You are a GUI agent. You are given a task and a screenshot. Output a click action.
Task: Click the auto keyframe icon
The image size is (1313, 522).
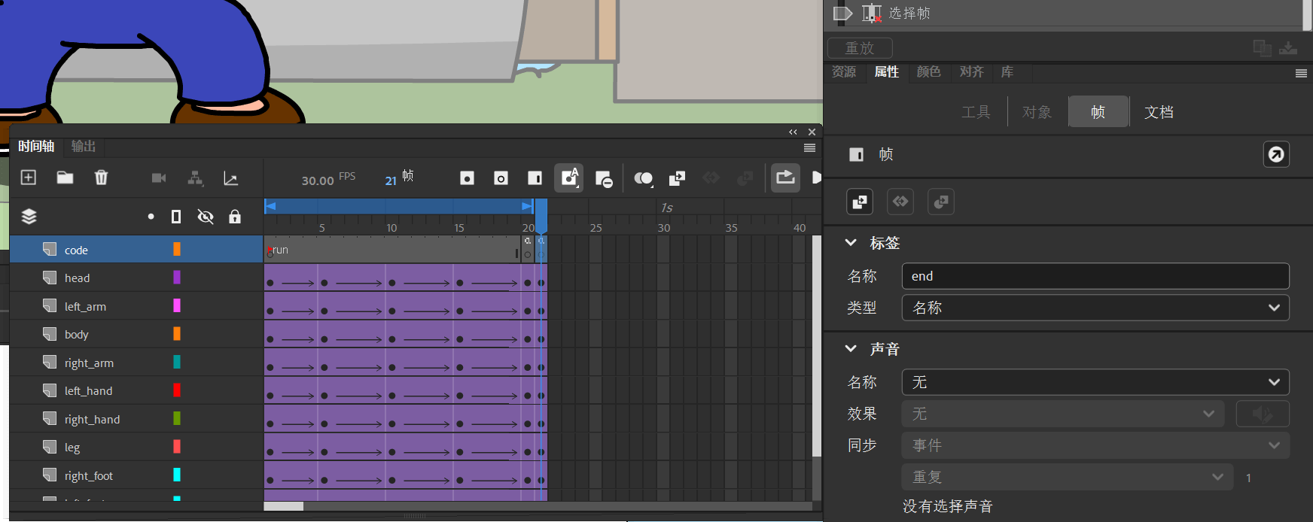point(568,178)
